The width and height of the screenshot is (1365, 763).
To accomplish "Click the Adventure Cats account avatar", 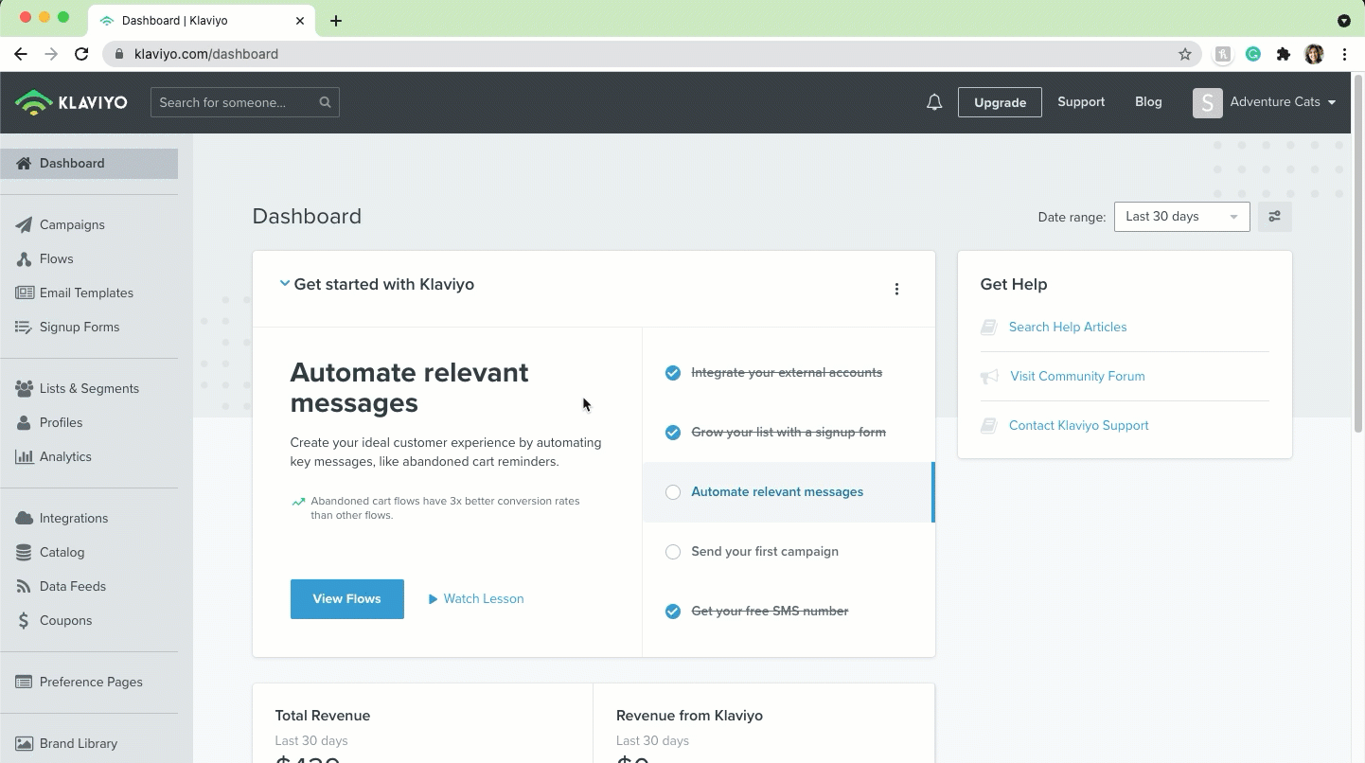I will [x=1207, y=102].
